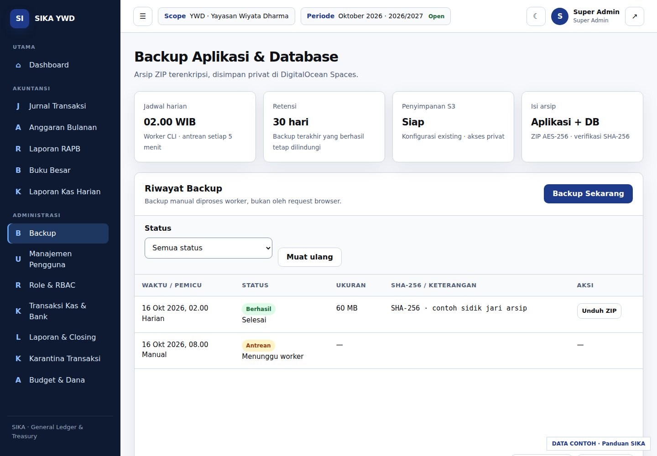
Task: Open Laporan & Closing
Action: (x=58, y=337)
